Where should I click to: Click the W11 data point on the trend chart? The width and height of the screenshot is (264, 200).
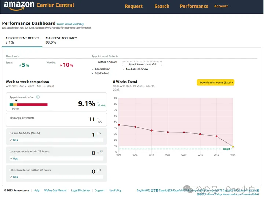pos(168,132)
